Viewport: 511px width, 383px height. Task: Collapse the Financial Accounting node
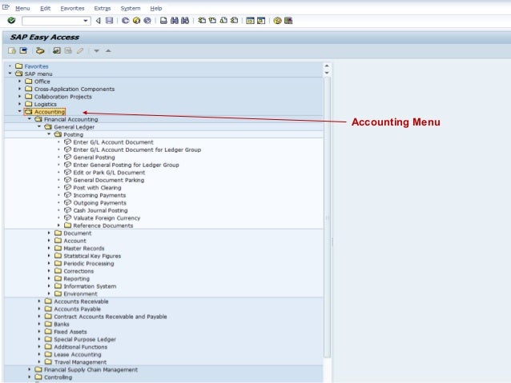coord(30,119)
